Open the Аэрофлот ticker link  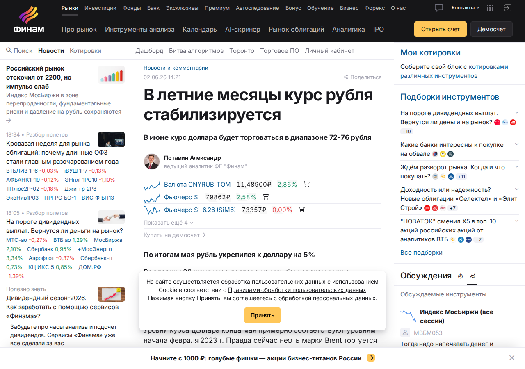(41, 258)
